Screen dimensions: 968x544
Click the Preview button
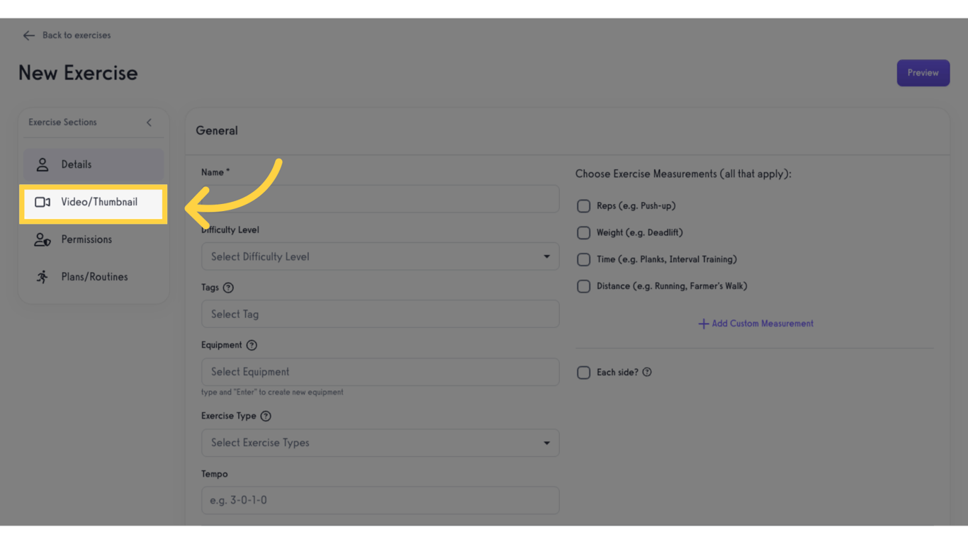[x=923, y=73]
